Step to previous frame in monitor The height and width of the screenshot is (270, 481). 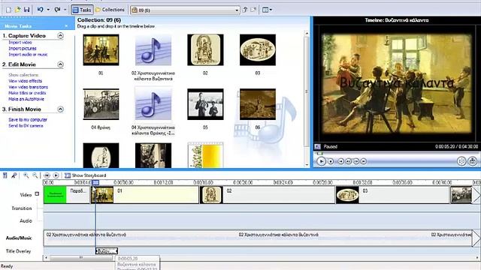coord(349,161)
